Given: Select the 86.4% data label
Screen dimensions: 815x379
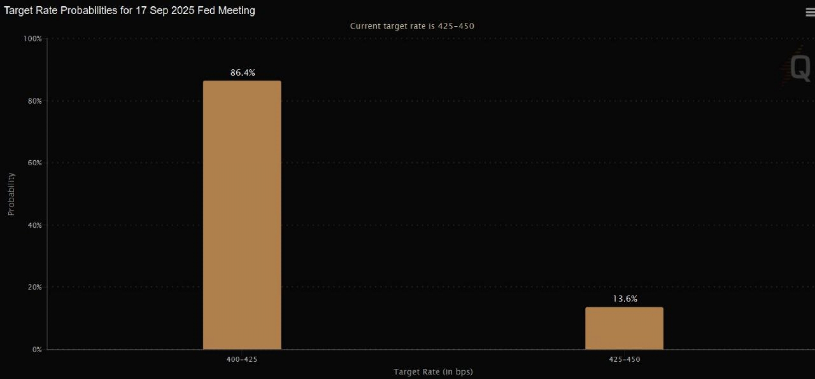Looking at the screenshot, I should point(242,73).
